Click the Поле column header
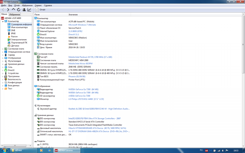Viewport: 245px width, 153px height. [x=51, y=14]
